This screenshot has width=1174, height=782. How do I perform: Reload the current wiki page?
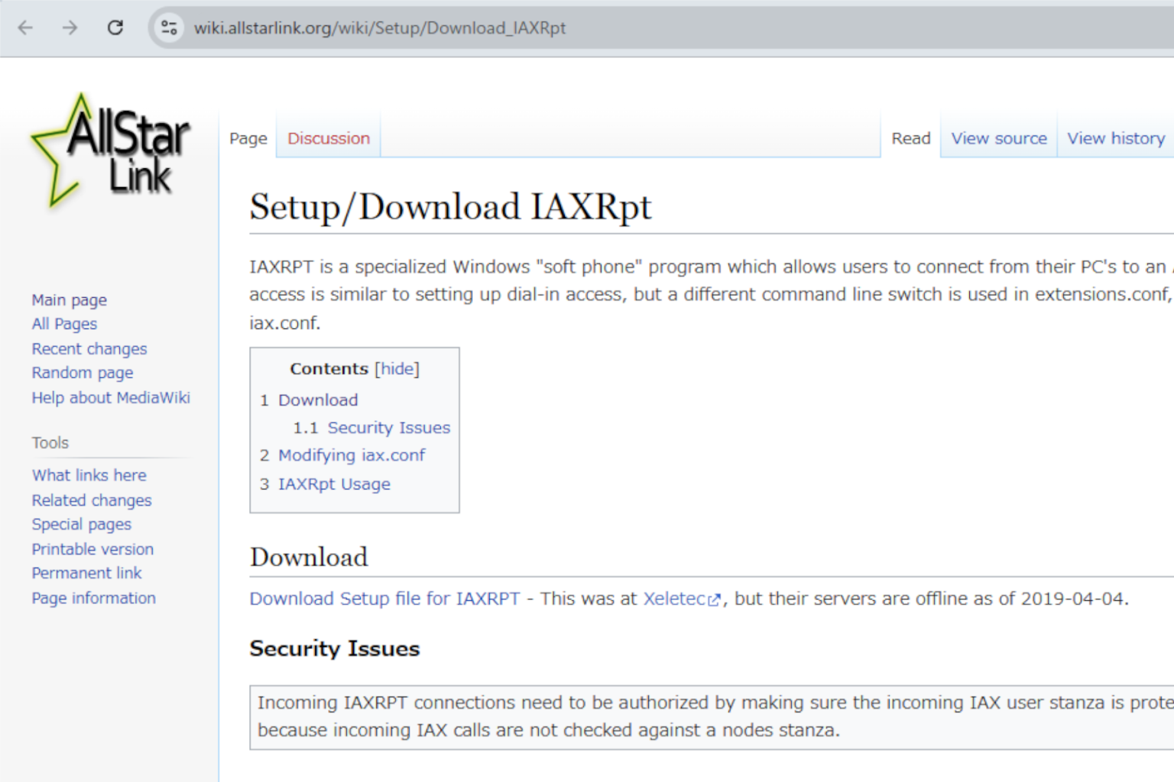click(115, 27)
